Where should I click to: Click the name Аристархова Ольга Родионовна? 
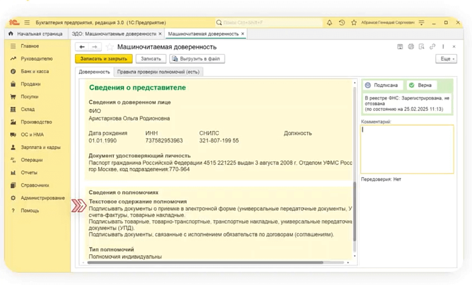pyautogui.click(x=129, y=118)
